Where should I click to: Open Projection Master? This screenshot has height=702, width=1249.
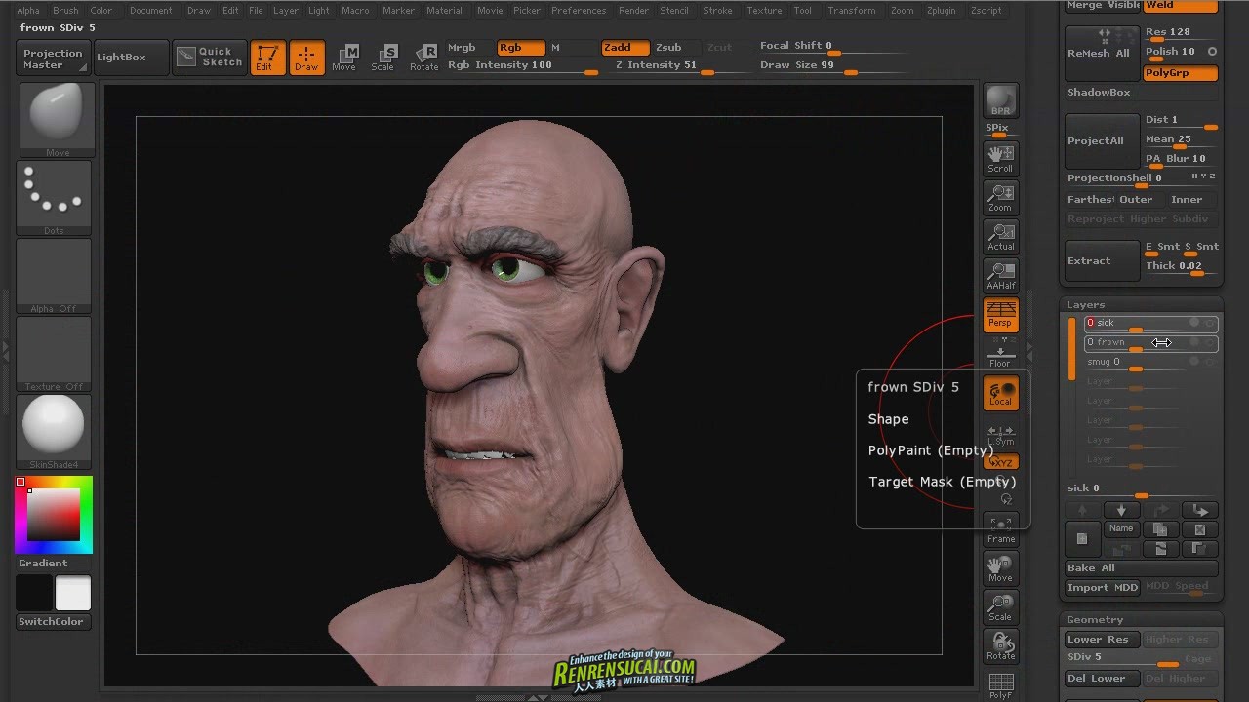(x=53, y=58)
